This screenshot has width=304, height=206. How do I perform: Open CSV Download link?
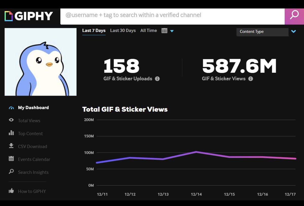(x=32, y=147)
